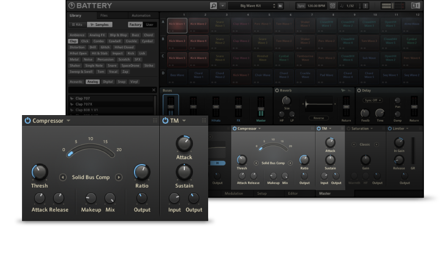Toggle the Reverb power button
440x254 pixels.
point(277,90)
